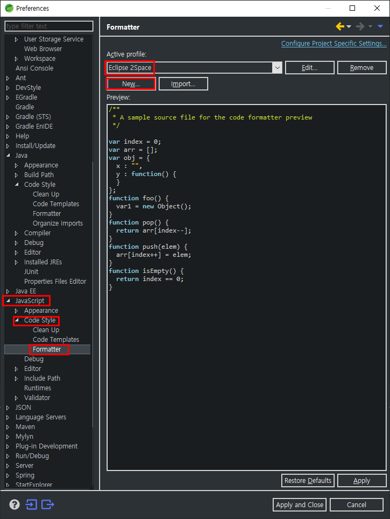Select Gradle (STS) tree item

click(x=33, y=116)
